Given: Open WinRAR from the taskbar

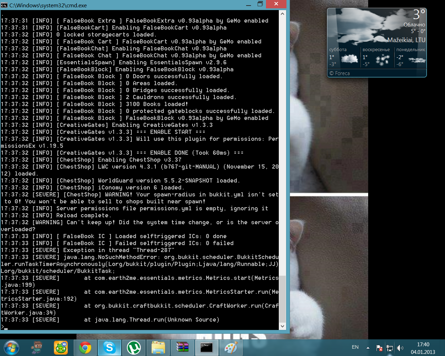Looking at the screenshot, I should click(183, 347).
